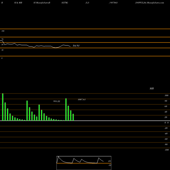This screenshot has height=170, width=170.
Task: Click the MR axis label -20
Action: click(166, 128)
